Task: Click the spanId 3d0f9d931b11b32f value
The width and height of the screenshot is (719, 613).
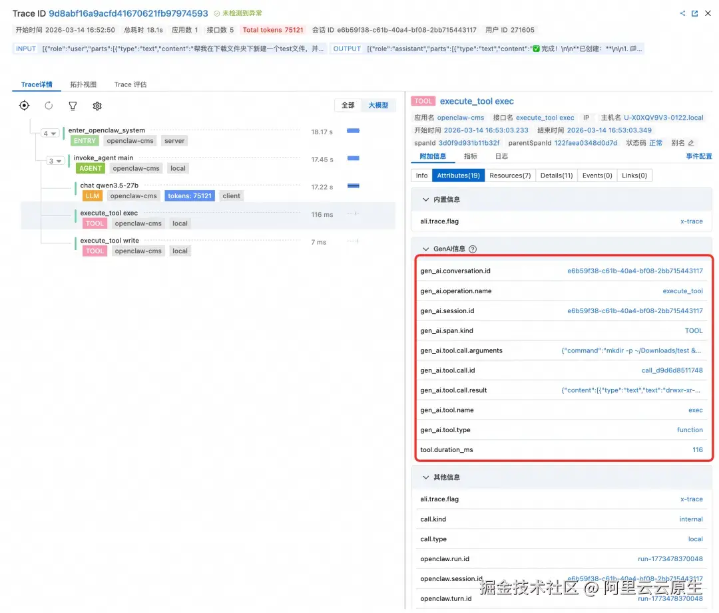Action: pos(469,144)
